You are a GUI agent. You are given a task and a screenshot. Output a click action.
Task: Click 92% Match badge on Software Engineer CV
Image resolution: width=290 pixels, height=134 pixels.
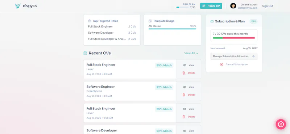tap(164, 87)
